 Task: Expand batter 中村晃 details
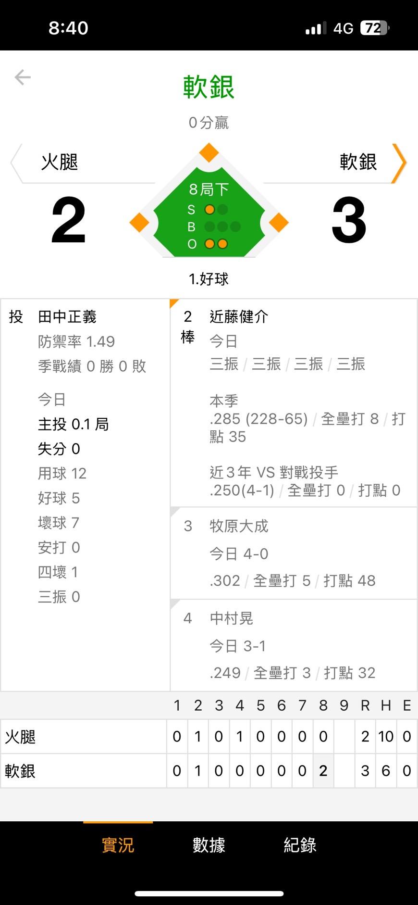point(294,645)
